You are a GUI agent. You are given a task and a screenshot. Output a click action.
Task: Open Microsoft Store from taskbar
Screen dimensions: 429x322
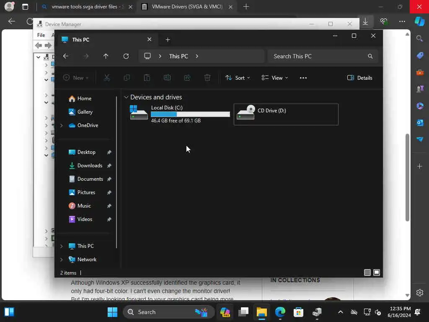point(298,312)
